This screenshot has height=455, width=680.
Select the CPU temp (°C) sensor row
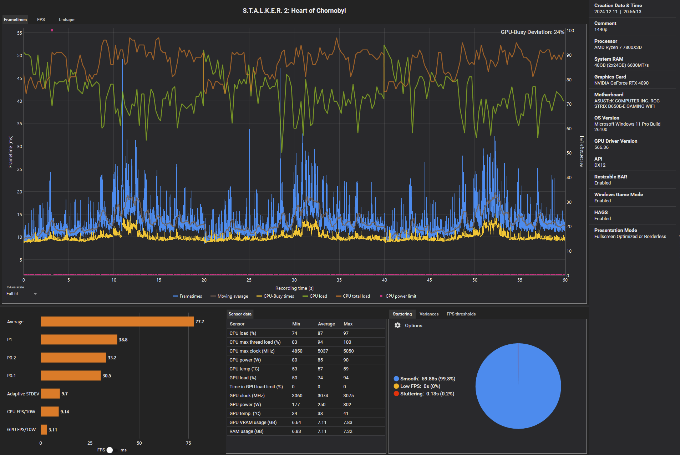[x=306, y=369]
